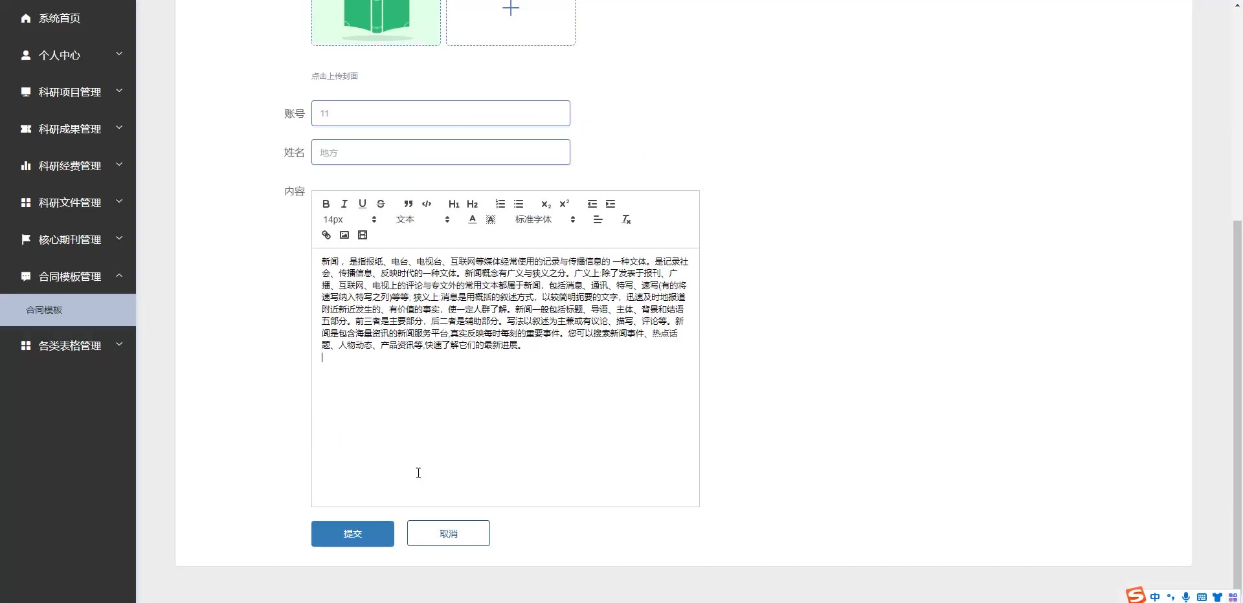Toggle italic formatting in editor toolbar
Image resolution: width=1243 pixels, height=603 pixels.
(344, 204)
